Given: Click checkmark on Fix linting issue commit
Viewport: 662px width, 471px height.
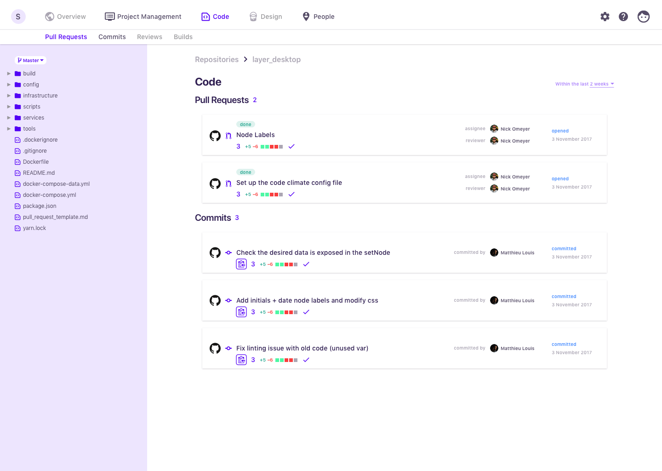Looking at the screenshot, I should (x=306, y=360).
